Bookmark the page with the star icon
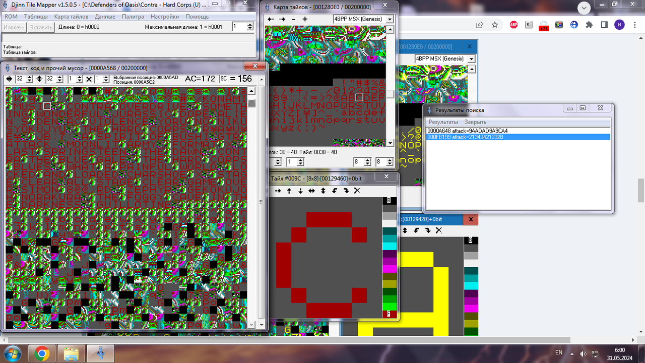645x363 pixels. (x=495, y=25)
